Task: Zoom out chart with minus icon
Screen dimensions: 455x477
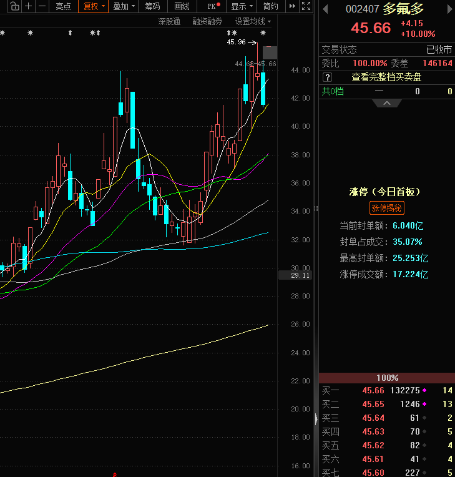Action: point(42,6)
